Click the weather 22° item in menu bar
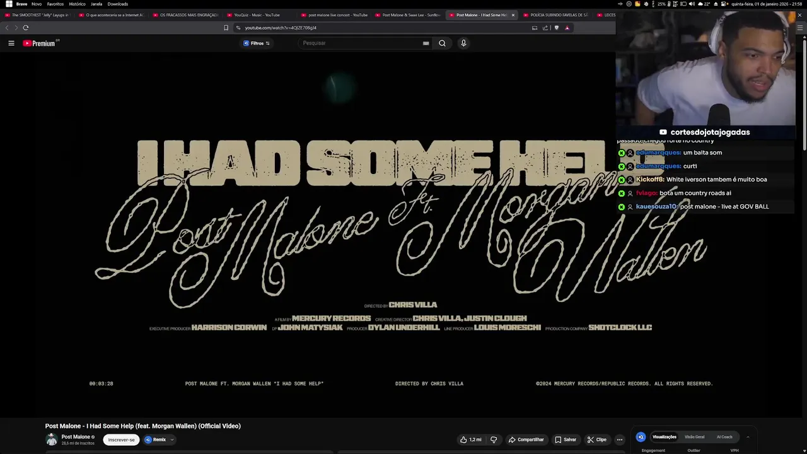The width and height of the screenshot is (807, 454). click(704, 4)
